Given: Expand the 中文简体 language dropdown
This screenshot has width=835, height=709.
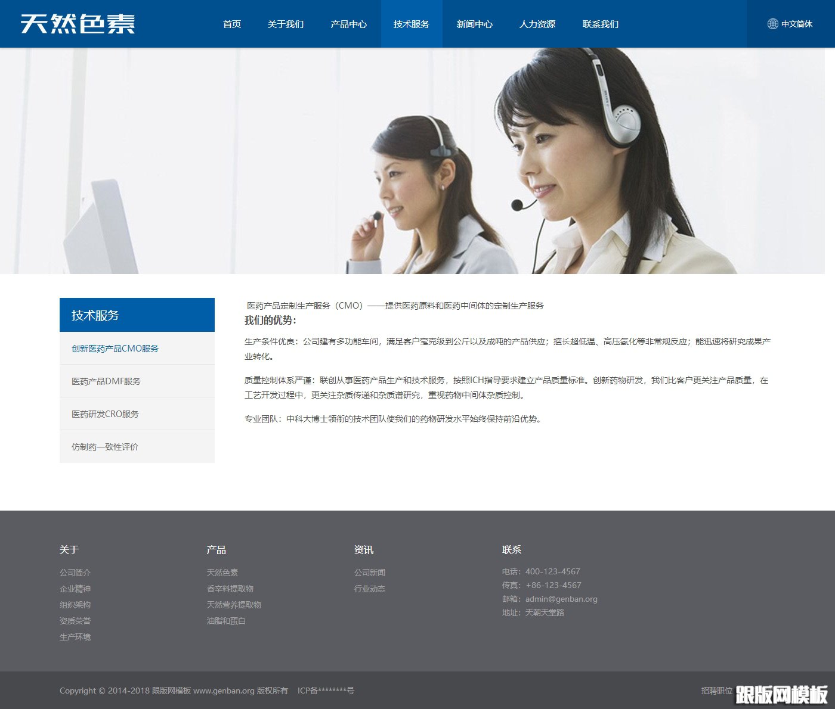Looking at the screenshot, I should click(x=796, y=24).
